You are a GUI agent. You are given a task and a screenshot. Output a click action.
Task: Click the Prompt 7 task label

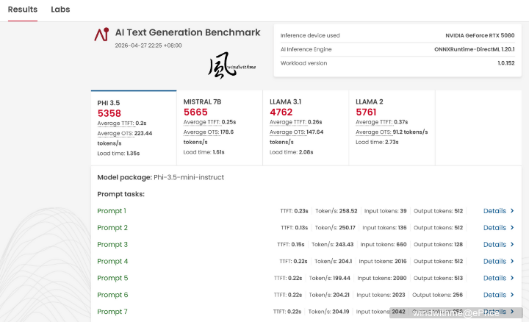point(112,312)
